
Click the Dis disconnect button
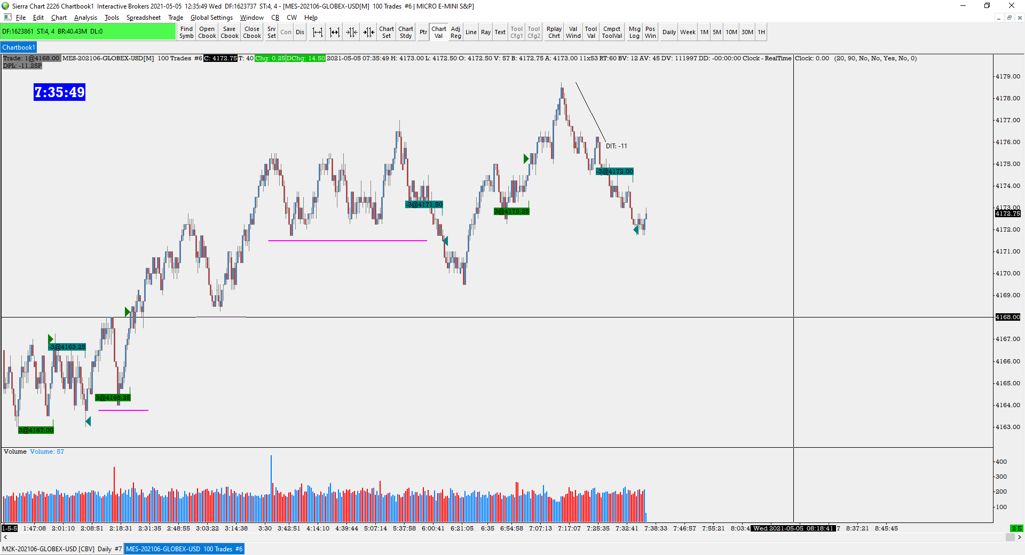click(300, 32)
